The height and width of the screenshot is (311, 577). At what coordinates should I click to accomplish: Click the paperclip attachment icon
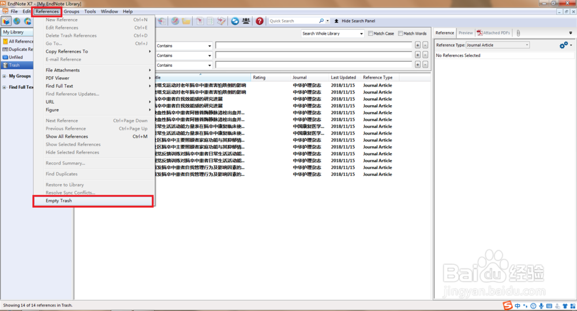tap(518, 33)
